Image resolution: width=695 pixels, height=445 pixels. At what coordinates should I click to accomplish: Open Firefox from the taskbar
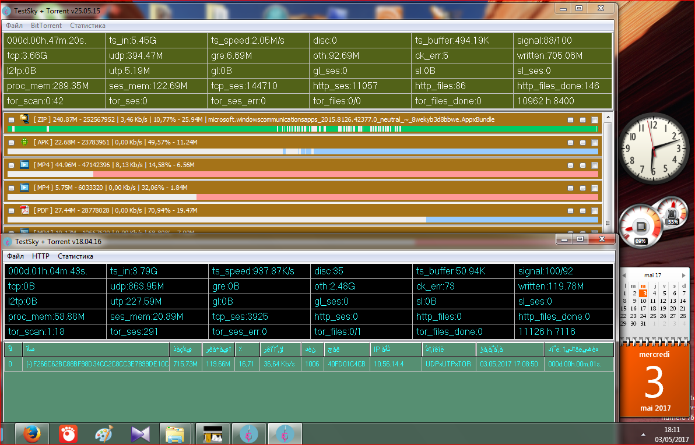pos(32,434)
